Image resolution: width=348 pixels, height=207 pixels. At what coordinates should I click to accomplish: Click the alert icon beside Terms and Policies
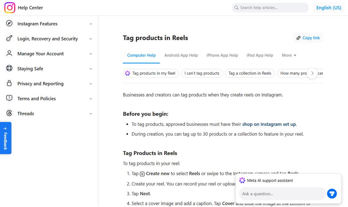tap(9, 98)
